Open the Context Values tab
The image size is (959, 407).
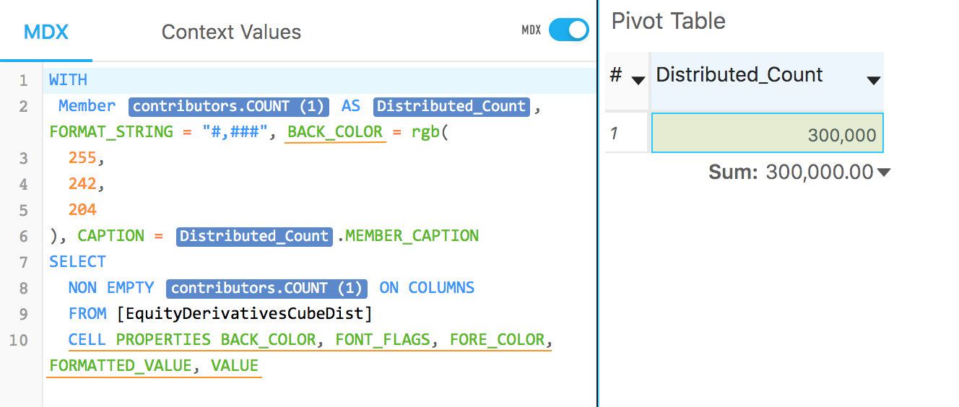pyautogui.click(x=231, y=32)
